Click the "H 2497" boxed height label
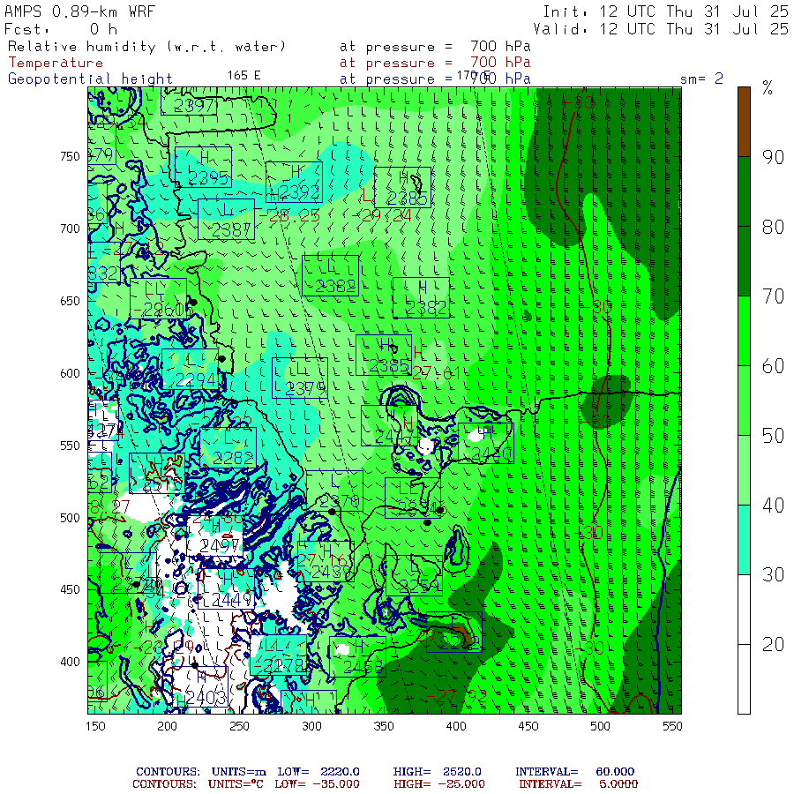 [x=214, y=536]
